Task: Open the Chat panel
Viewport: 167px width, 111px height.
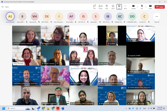Action: tap(94, 6)
